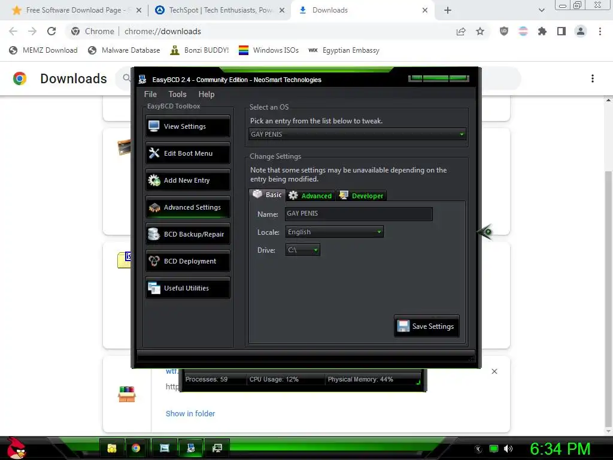Screen dimensions: 613x460
Task: Click EasyBCD title bar app icon
Action: pos(142,80)
